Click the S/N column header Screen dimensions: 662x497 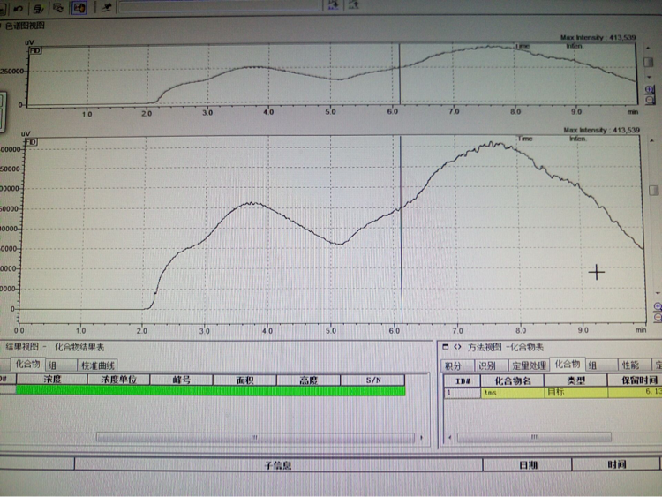click(373, 380)
